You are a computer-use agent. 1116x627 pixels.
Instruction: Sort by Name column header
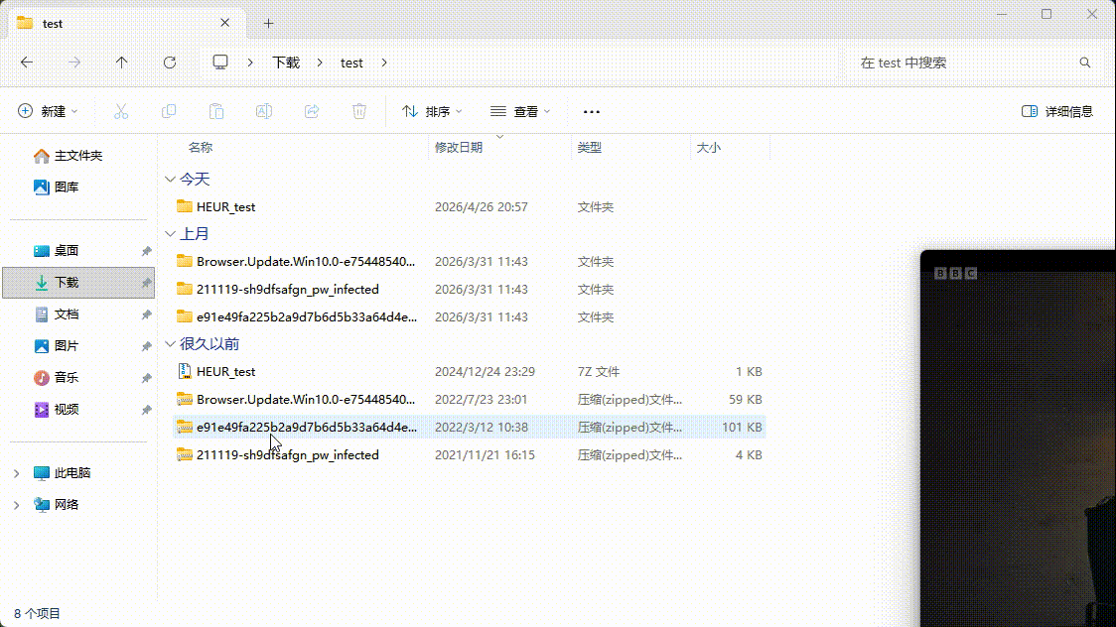[x=201, y=147]
